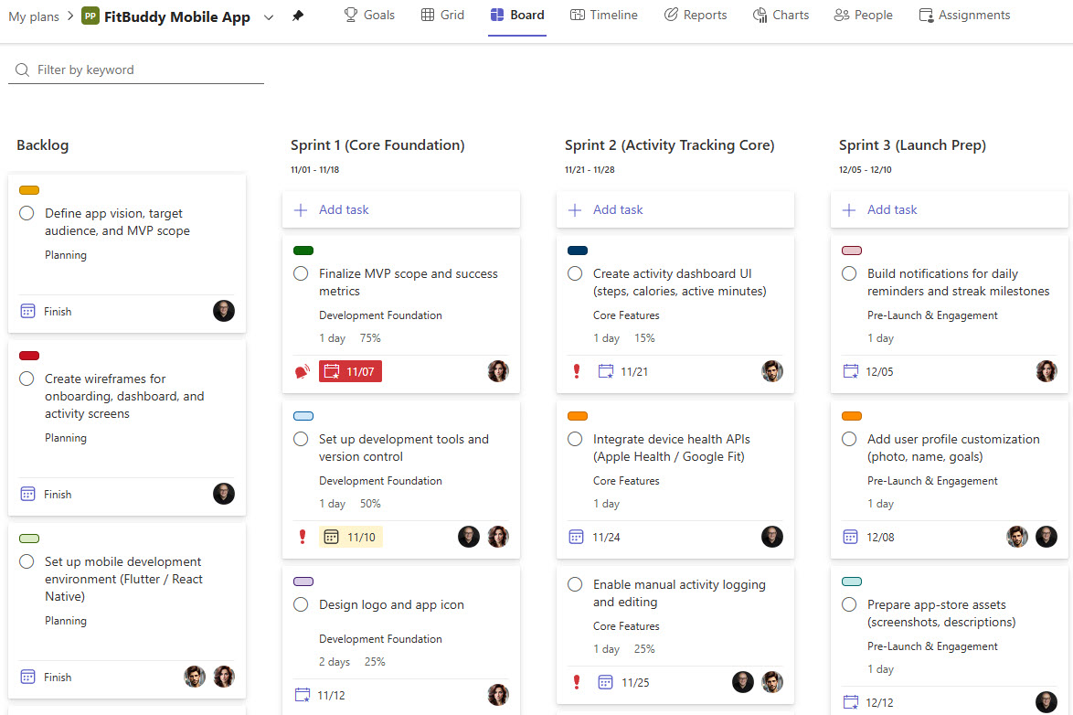1073x715 pixels.
Task: Open the 11/07 due date on Finalize MVP card
Action: click(351, 371)
